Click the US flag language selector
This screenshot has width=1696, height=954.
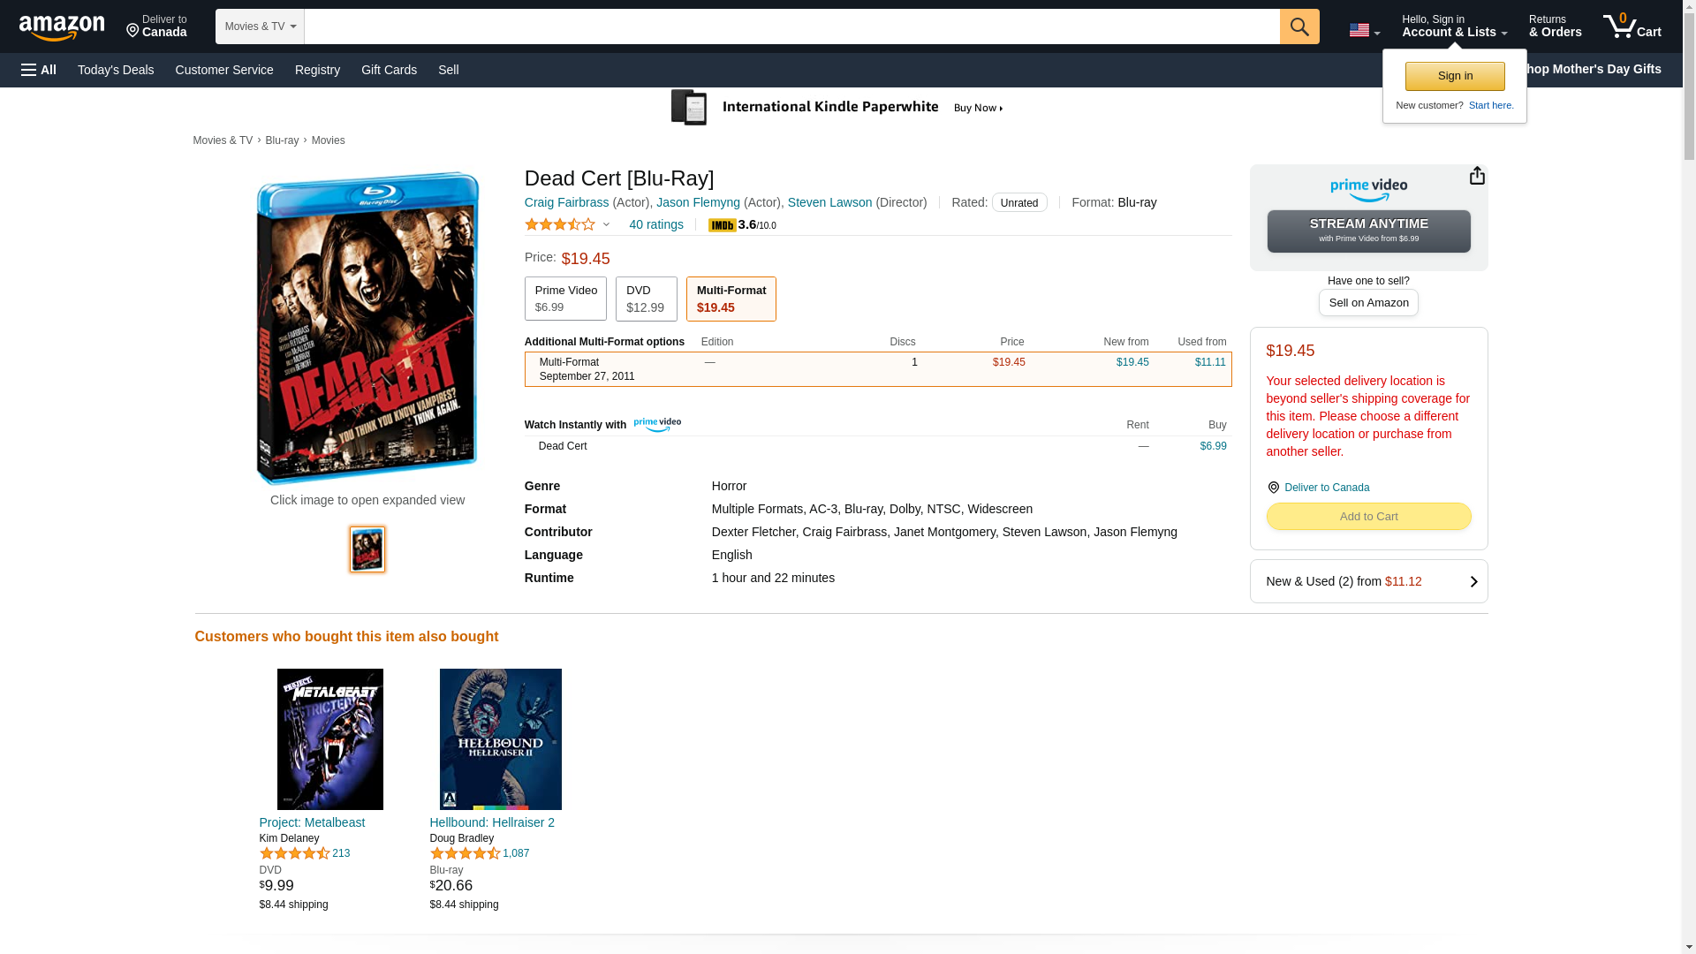tap(1363, 31)
